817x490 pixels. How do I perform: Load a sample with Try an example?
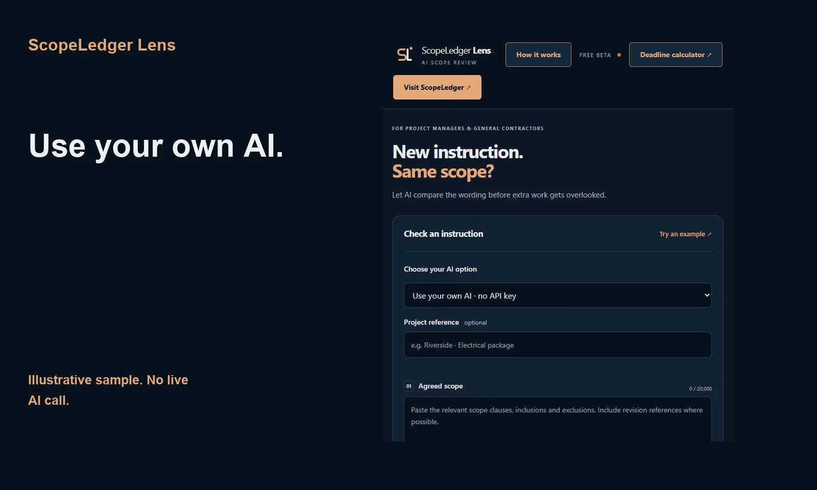(685, 234)
